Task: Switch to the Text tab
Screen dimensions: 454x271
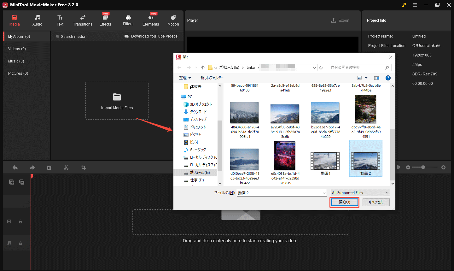Action: coord(60,21)
